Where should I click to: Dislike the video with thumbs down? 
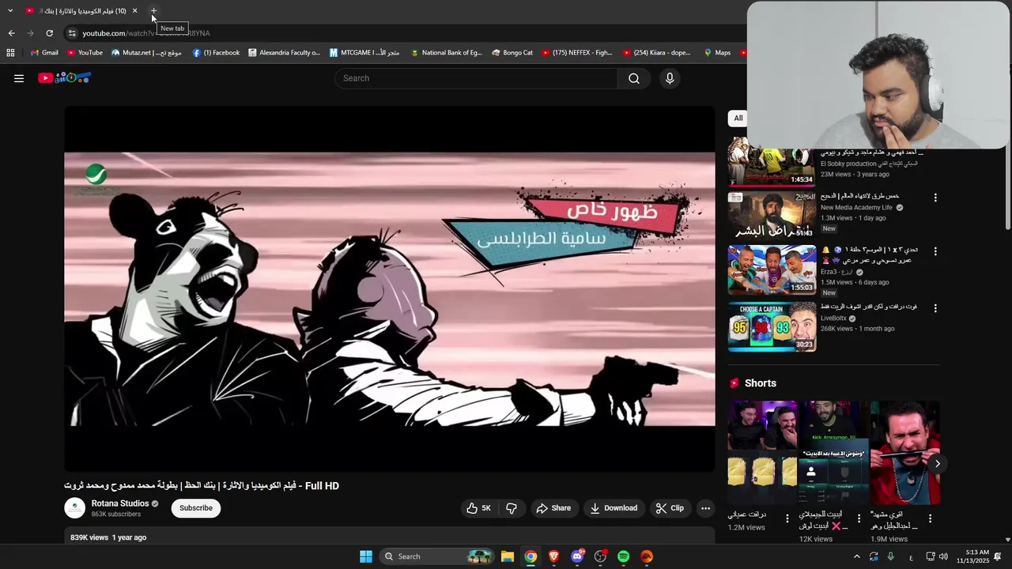tap(512, 508)
